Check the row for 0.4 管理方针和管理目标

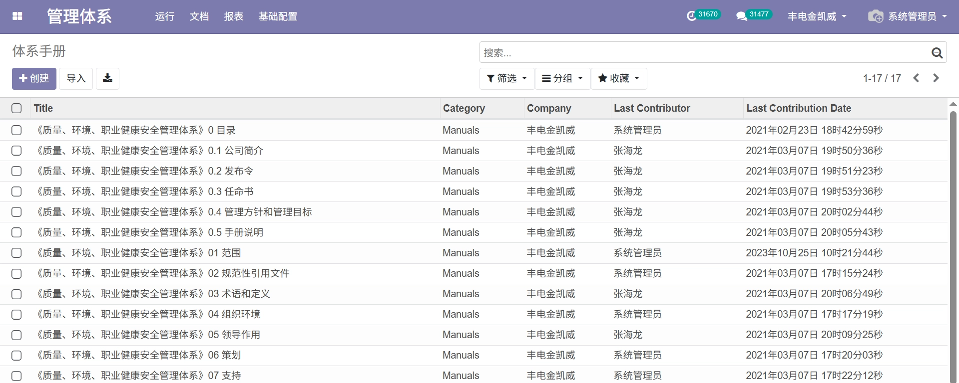click(x=16, y=212)
